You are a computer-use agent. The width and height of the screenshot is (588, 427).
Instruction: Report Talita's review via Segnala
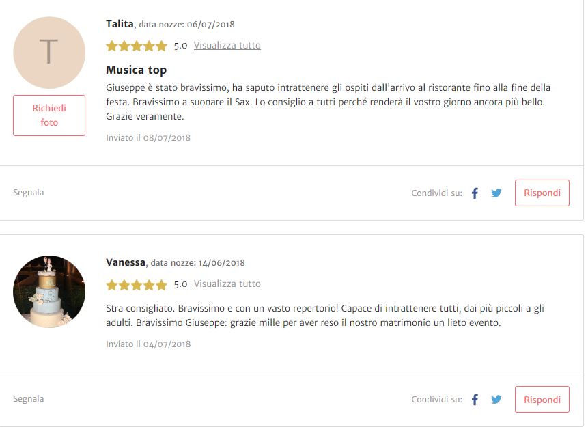coord(29,193)
